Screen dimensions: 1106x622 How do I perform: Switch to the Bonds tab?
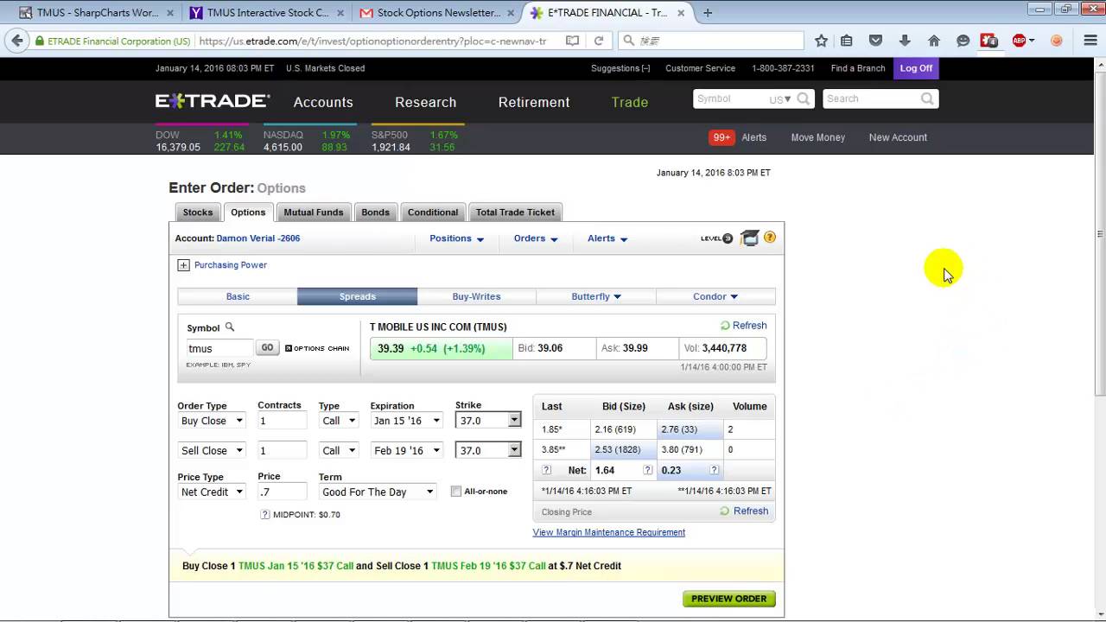(x=375, y=213)
